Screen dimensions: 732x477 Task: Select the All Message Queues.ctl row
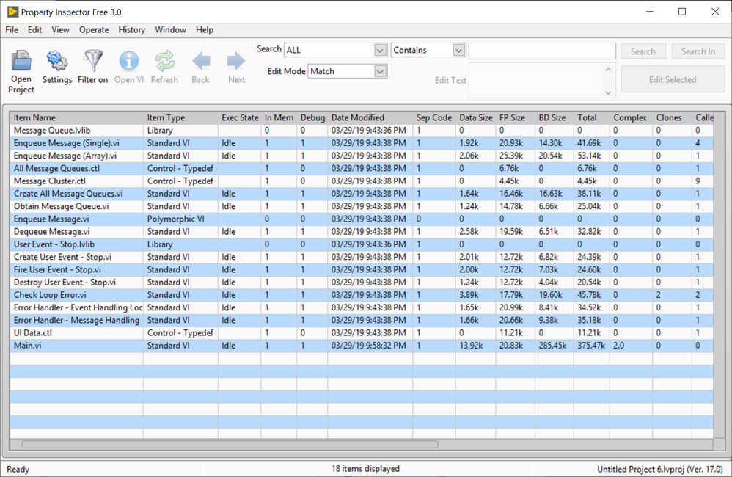(x=362, y=168)
